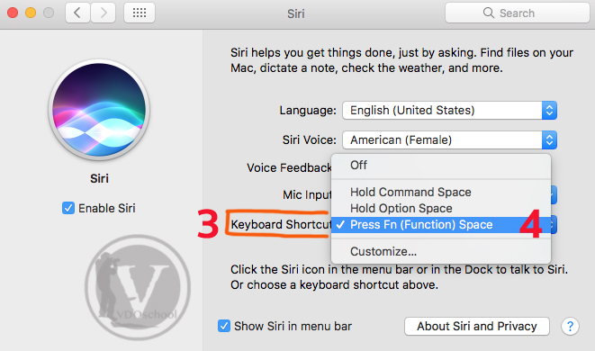The image size is (595, 351).
Task: Click the magnifying glass search icon
Action: pyautogui.click(x=489, y=13)
